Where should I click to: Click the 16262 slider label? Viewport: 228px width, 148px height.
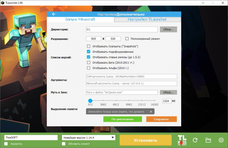point(154,104)
